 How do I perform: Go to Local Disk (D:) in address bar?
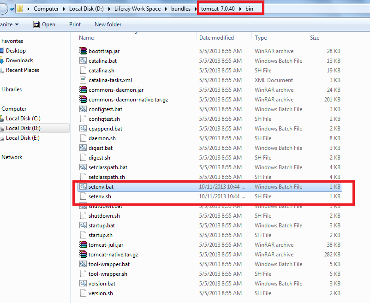86,9
